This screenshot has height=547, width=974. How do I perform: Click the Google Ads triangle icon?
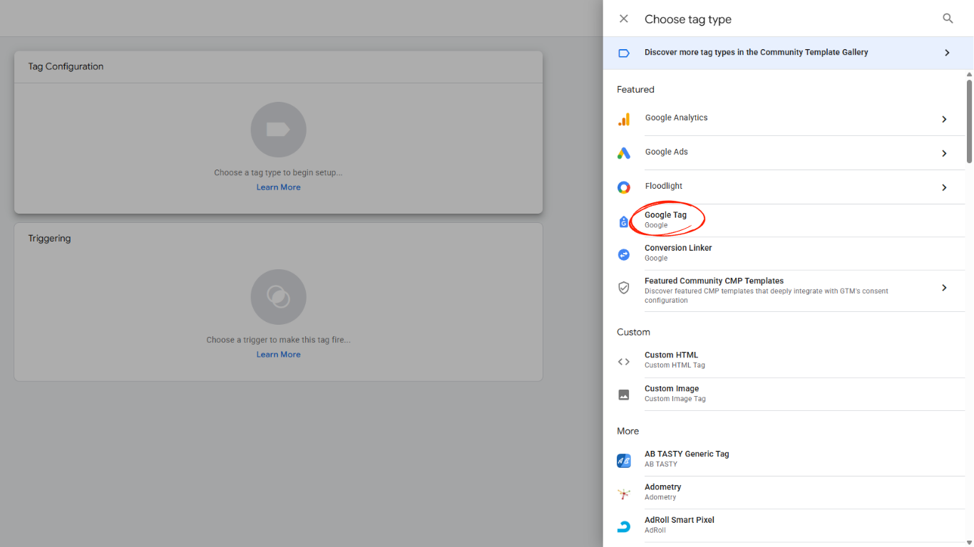[624, 152]
